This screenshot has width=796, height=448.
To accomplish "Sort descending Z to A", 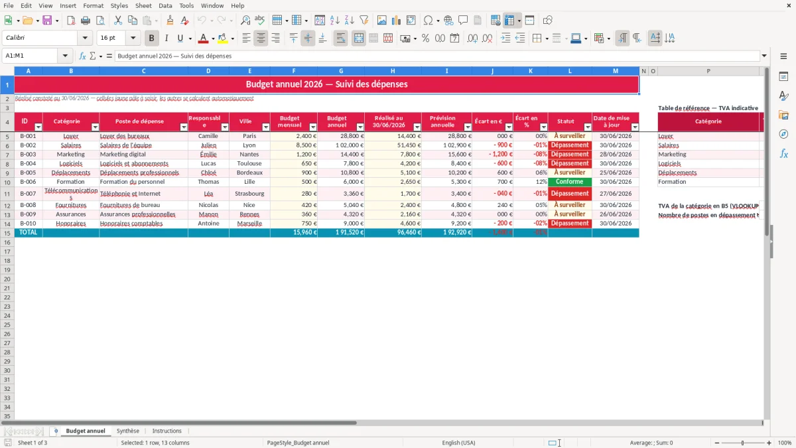I will coord(350,21).
